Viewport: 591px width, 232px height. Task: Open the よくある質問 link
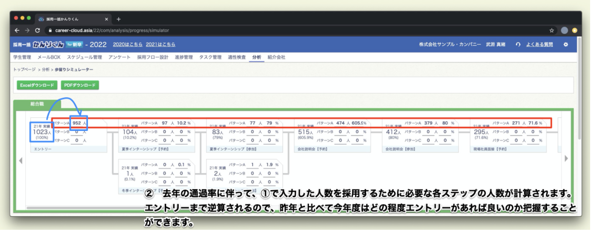coord(539,44)
